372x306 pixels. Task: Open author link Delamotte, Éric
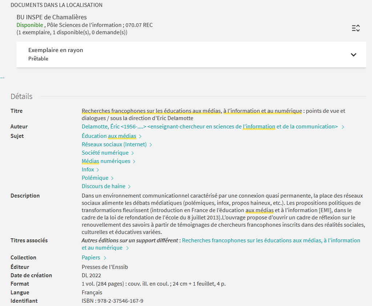(x=210, y=127)
